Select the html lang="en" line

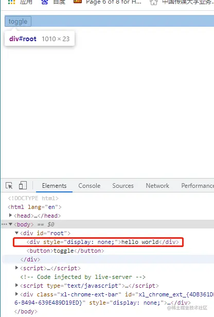point(34,207)
